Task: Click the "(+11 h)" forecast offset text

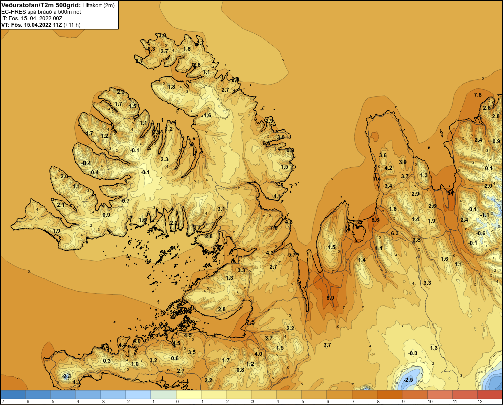Action: (x=72, y=25)
